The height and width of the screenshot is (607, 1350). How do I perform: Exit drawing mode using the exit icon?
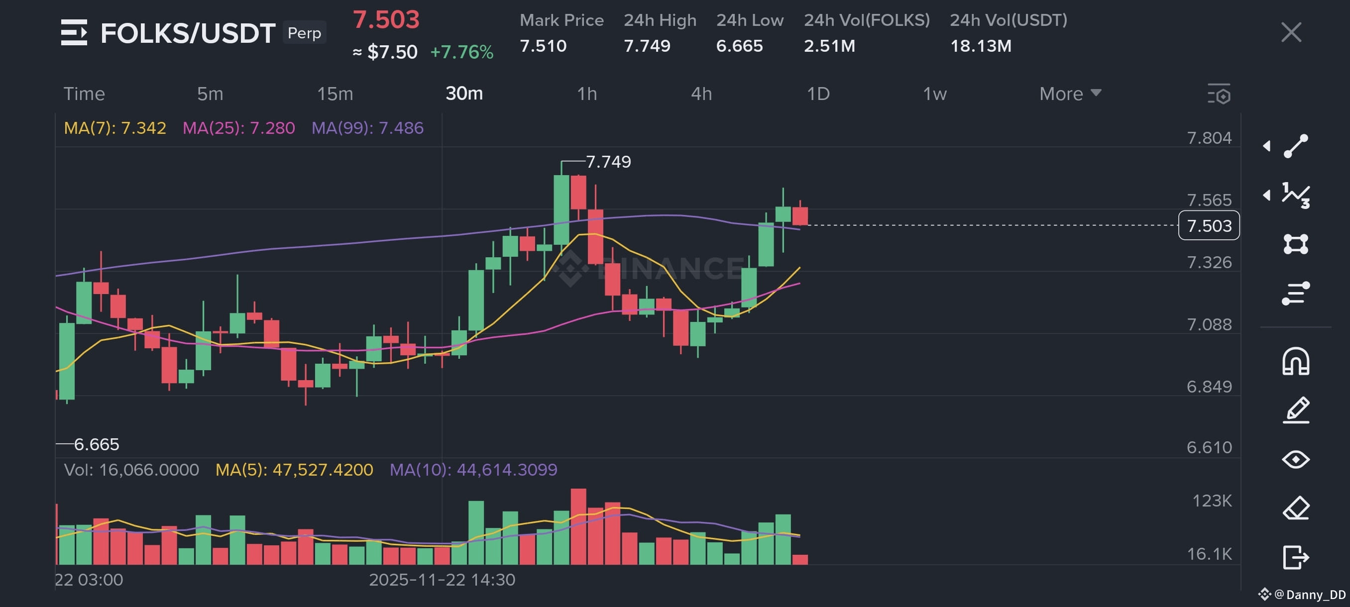tap(1296, 557)
